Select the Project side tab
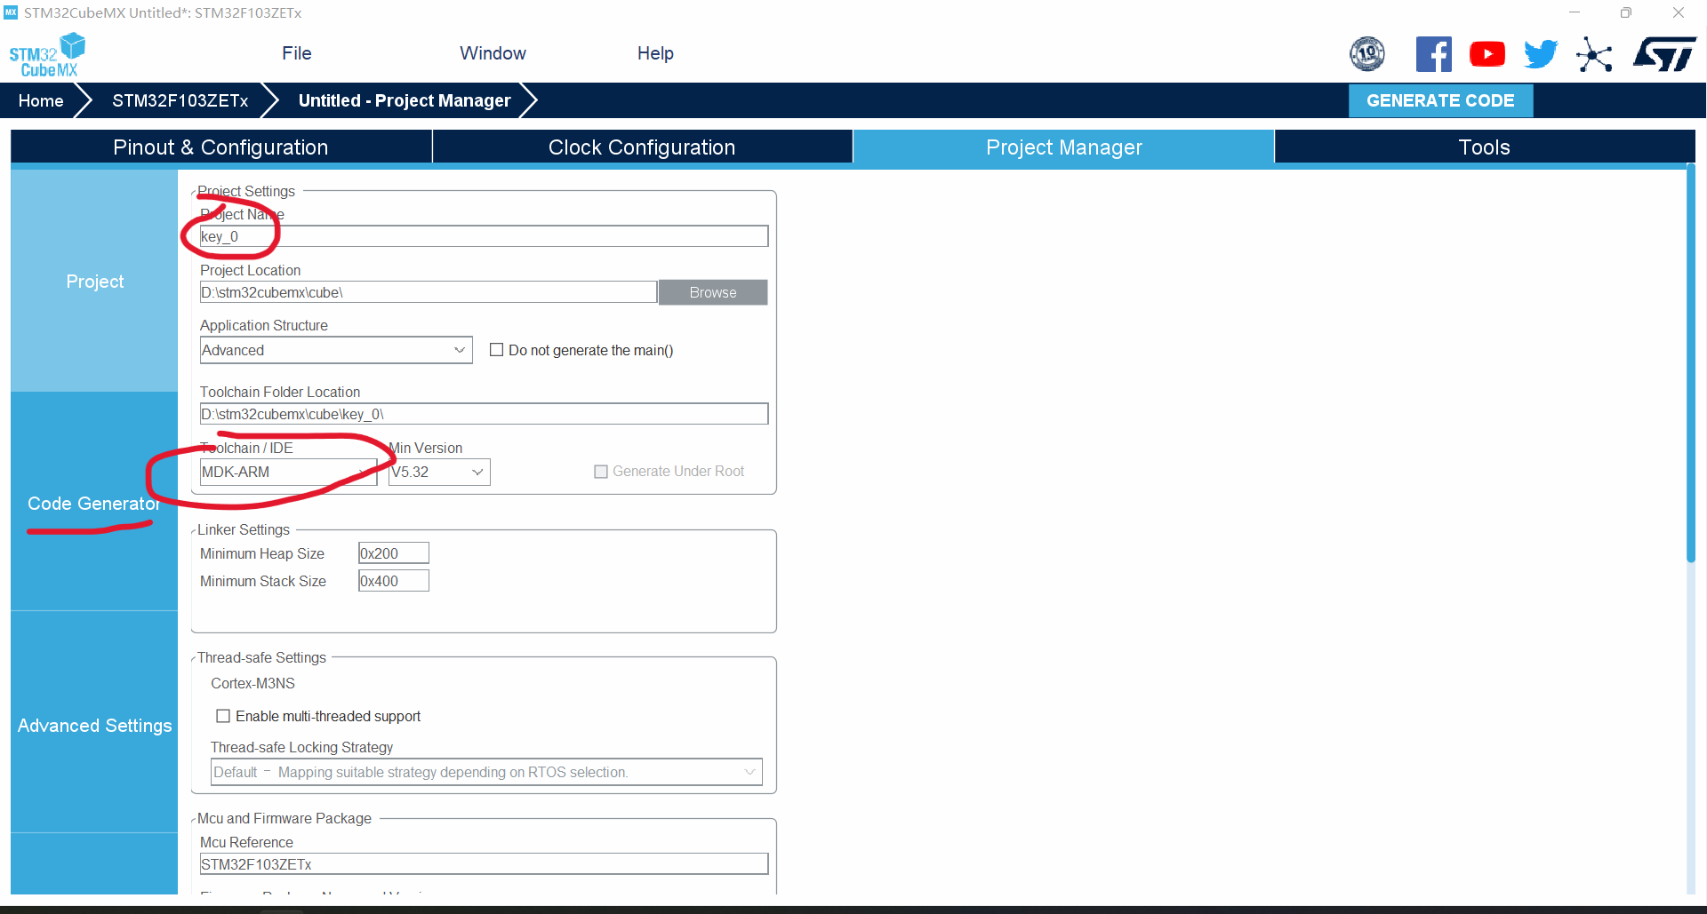1707x914 pixels. pyautogui.click(x=94, y=281)
